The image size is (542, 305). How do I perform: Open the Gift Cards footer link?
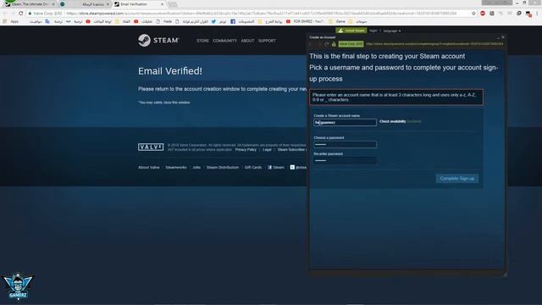253,168
